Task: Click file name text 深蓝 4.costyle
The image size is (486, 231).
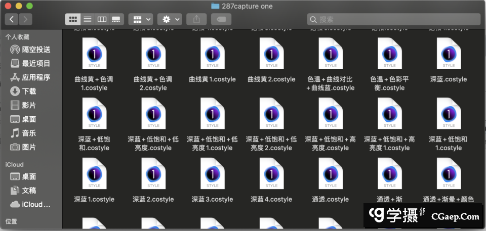Action: [271, 200]
